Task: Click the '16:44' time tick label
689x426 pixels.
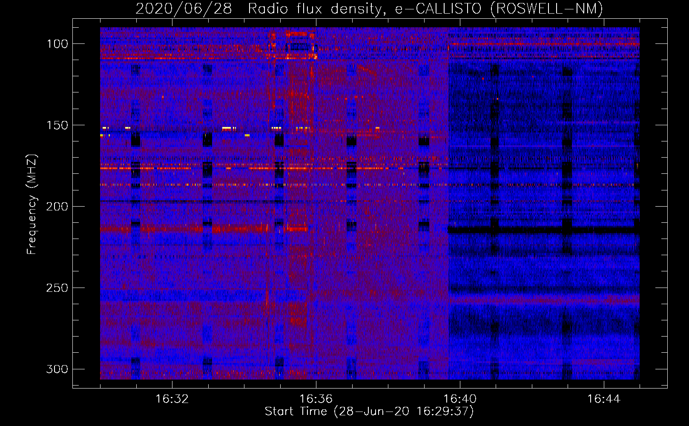Action: (604, 399)
